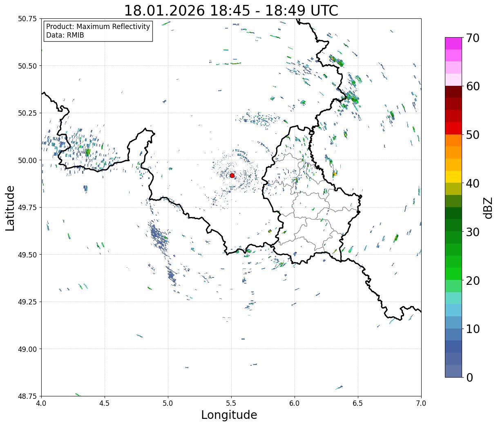Click the colorbar tick label 30
498x425 pixels.
coord(472,232)
